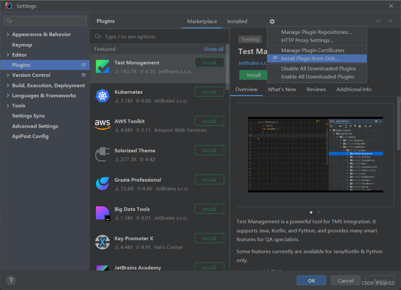Click the plugin screenshot thumbnail
The width and height of the screenshot is (401, 290).
click(315, 155)
